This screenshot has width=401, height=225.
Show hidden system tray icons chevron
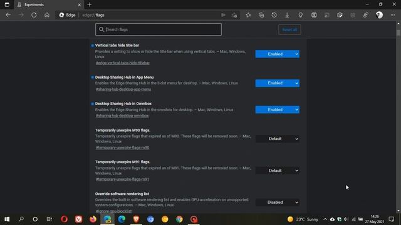pyautogui.click(x=325, y=219)
